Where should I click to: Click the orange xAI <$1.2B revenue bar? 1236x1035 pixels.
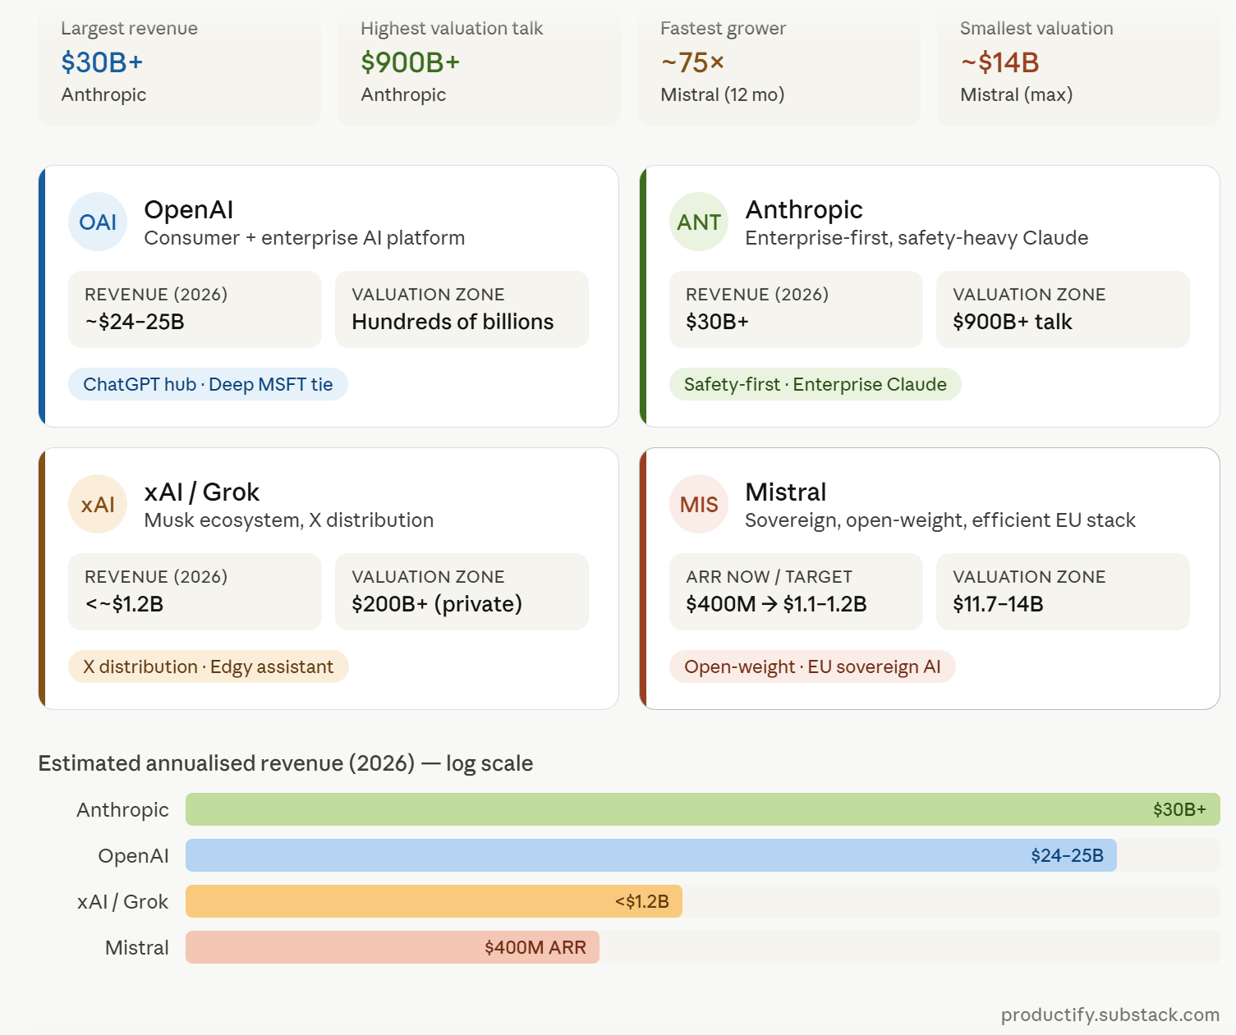[x=434, y=901]
